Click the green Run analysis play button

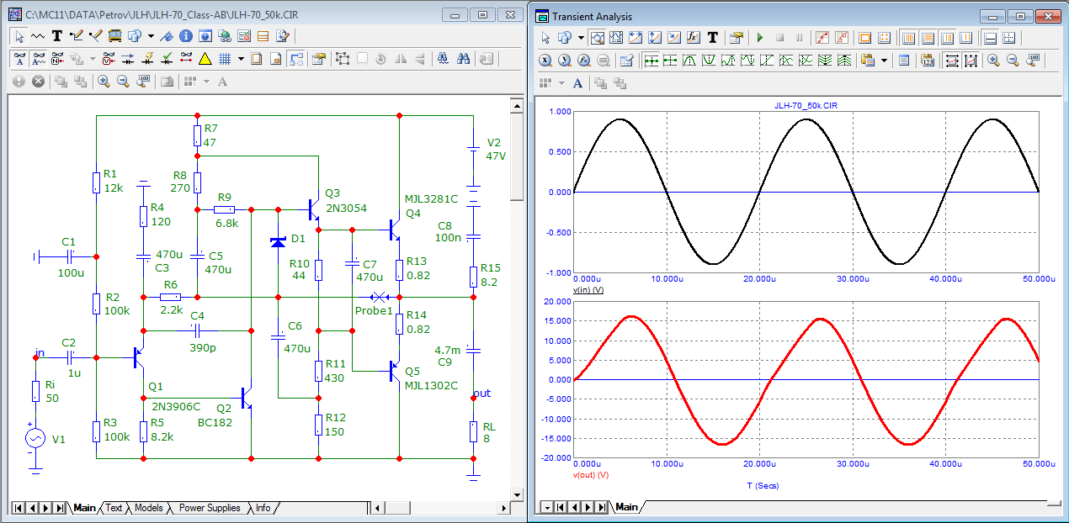coord(760,38)
